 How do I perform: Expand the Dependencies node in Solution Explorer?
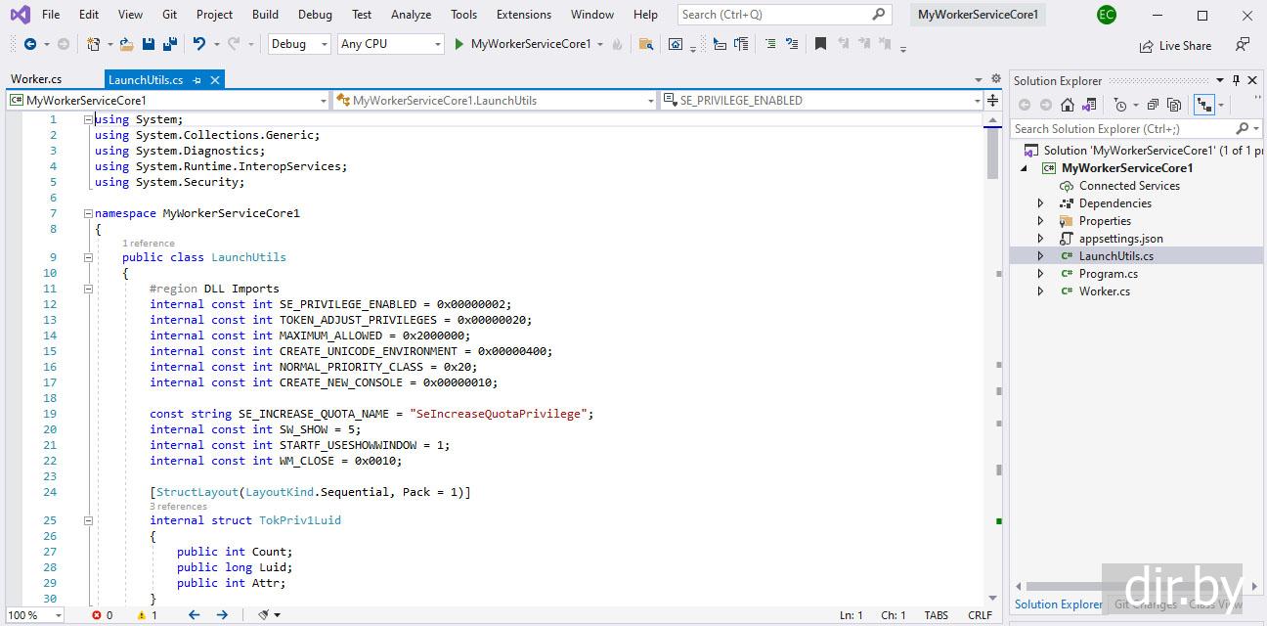pos(1040,203)
